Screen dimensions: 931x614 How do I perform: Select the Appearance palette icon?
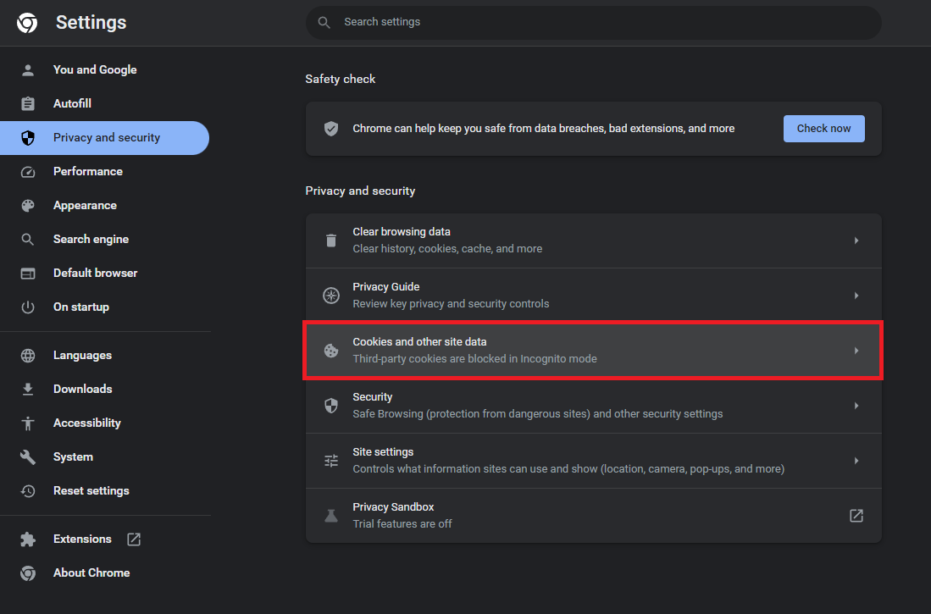coord(27,205)
